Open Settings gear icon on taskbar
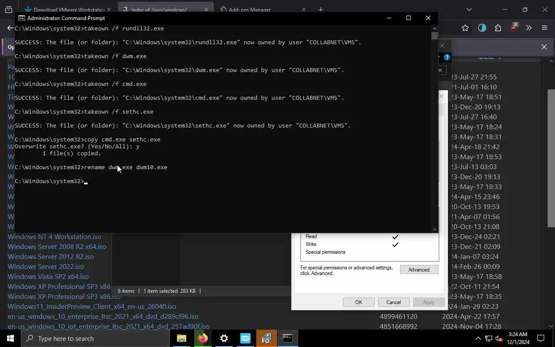555x347 pixels. click(x=224, y=338)
